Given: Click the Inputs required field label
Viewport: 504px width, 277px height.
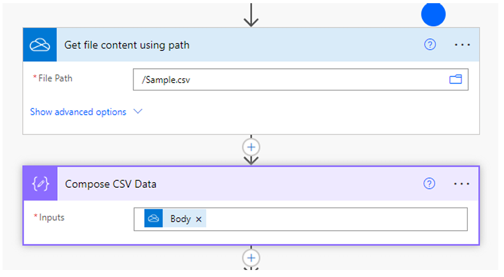Looking at the screenshot, I should [49, 217].
